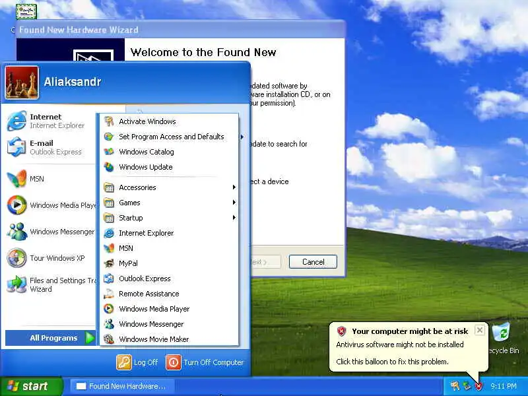
Task: Click the Tour Windows XP icon
Action: [x=16, y=258]
